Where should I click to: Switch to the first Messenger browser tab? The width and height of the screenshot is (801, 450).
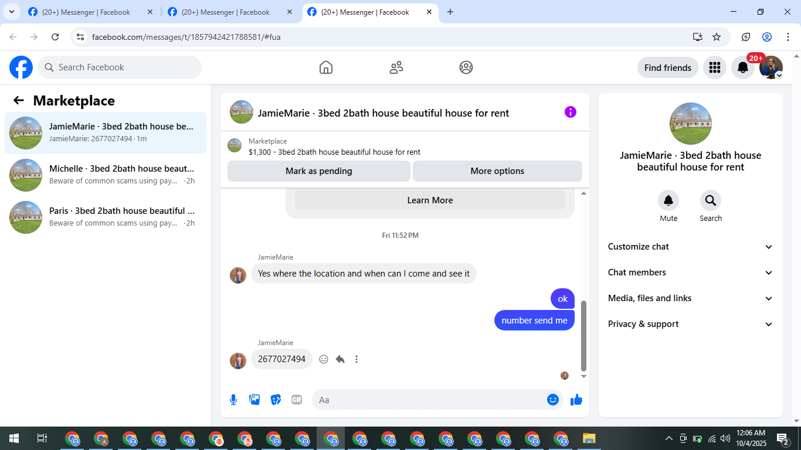(x=91, y=12)
